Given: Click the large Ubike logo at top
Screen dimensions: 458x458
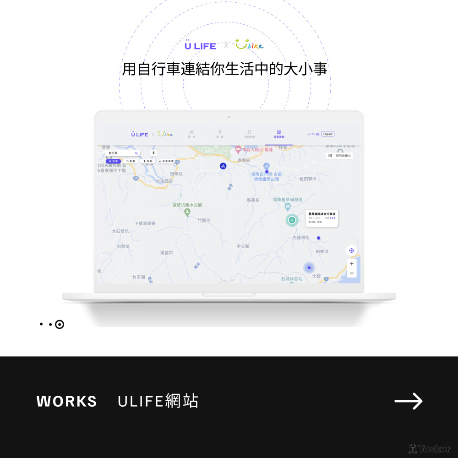Looking at the screenshot, I should click(250, 44).
